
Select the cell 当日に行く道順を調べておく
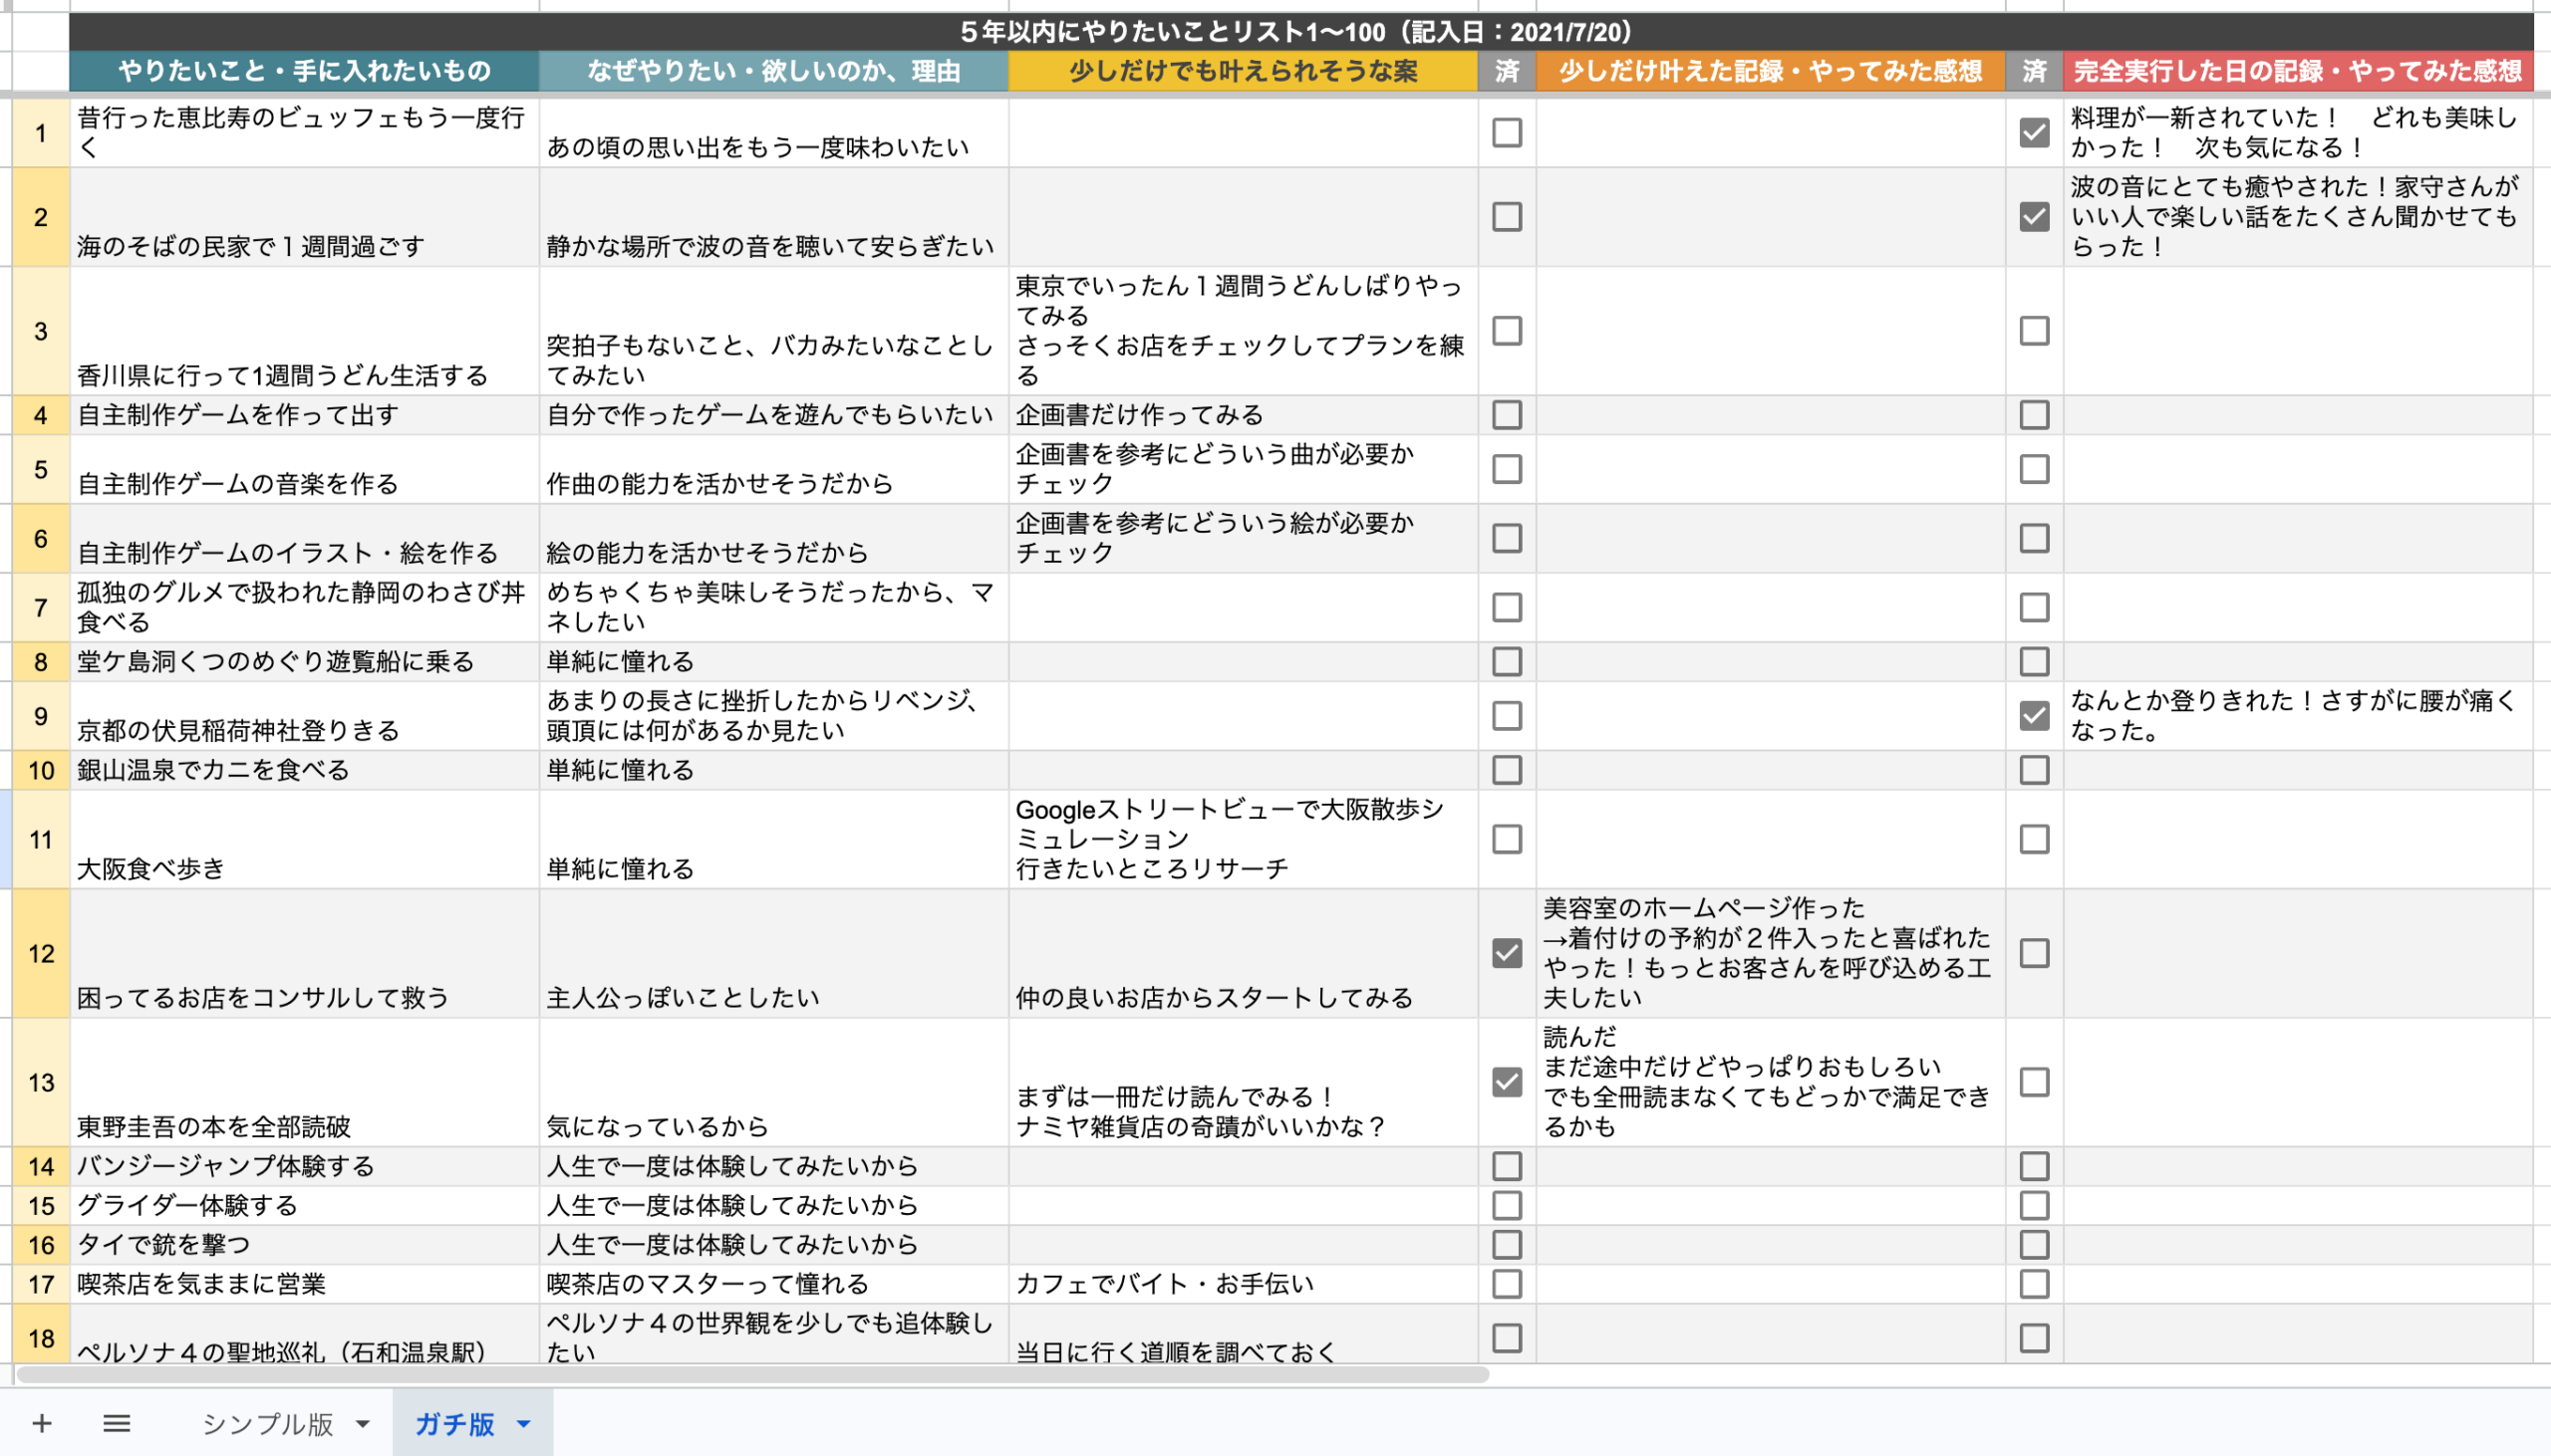(1243, 1333)
